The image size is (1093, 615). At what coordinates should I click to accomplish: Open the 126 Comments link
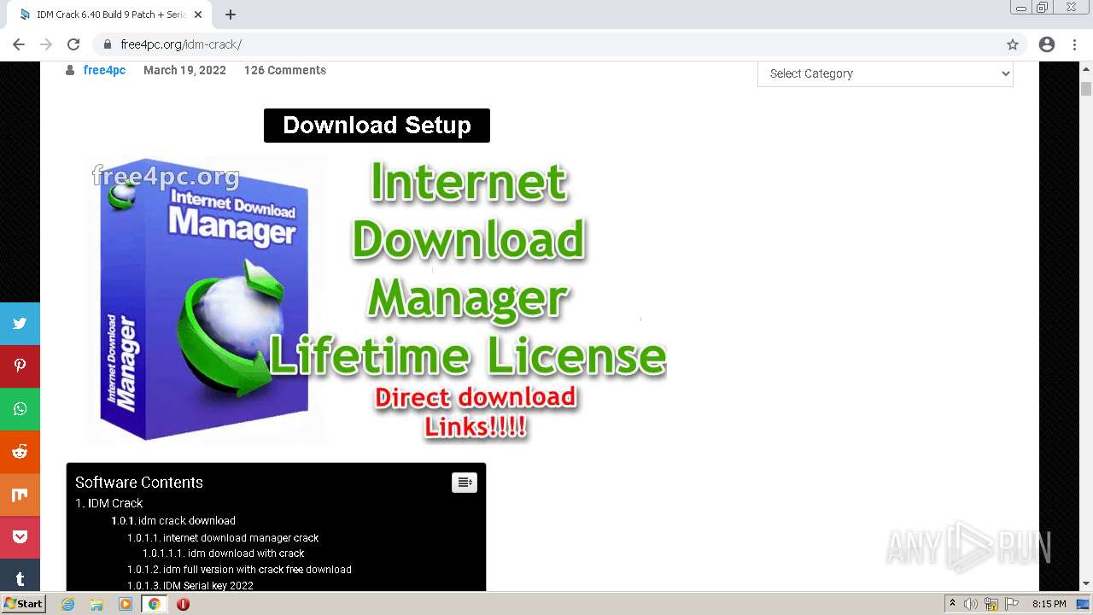(x=285, y=70)
